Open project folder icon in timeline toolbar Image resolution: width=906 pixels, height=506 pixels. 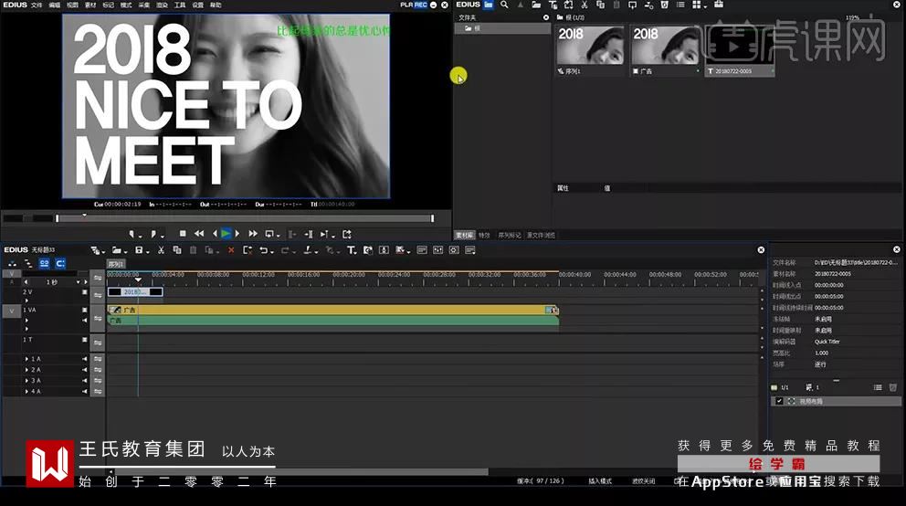click(x=119, y=250)
